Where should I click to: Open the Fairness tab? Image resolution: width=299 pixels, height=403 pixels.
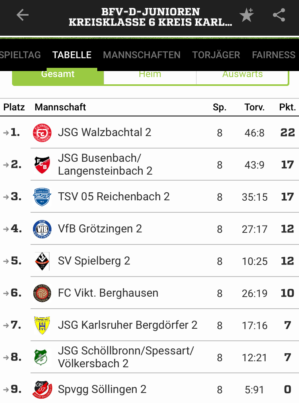(x=274, y=55)
